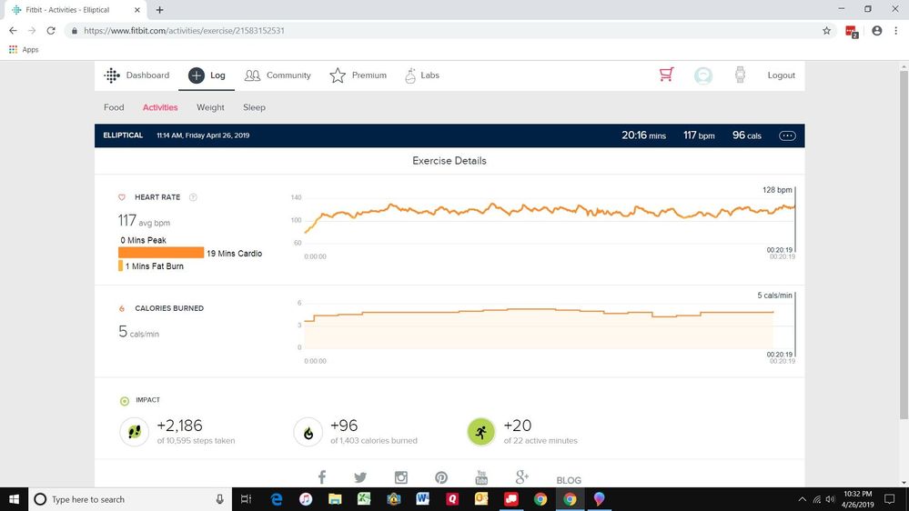The height and width of the screenshot is (511, 909).
Task: Click the Logout link
Action: coord(781,75)
